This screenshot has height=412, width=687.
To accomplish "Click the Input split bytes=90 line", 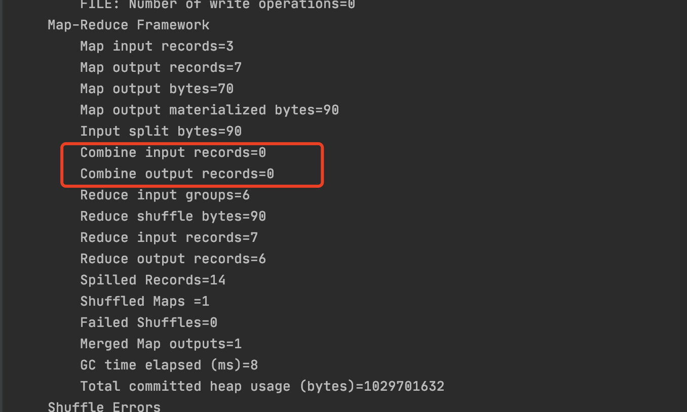I will pos(161,131).
